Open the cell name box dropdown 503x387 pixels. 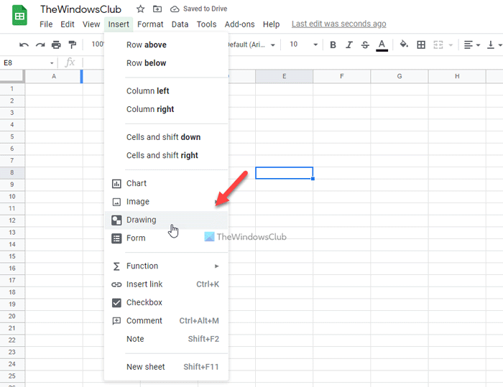coord(52,63)
